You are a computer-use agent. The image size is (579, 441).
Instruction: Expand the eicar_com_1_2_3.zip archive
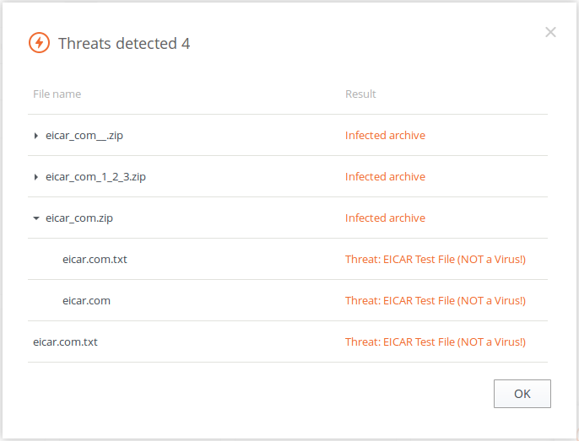(x=35, y=177)
